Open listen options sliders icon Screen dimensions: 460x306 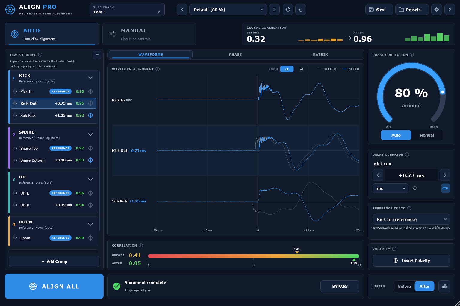[444, 286]
